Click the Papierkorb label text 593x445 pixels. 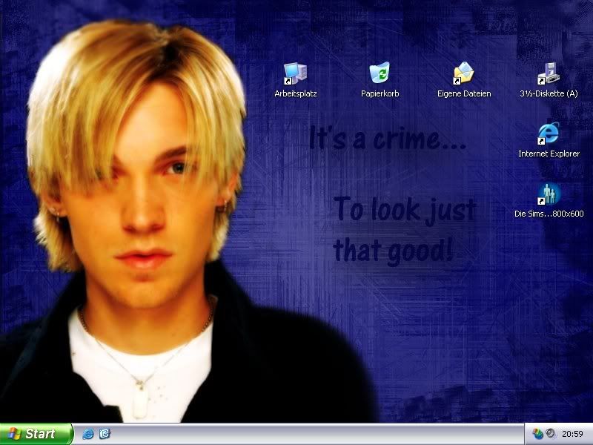(x=380, y=93)
